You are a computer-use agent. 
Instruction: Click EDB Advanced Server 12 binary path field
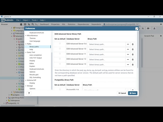pos(106,59)
